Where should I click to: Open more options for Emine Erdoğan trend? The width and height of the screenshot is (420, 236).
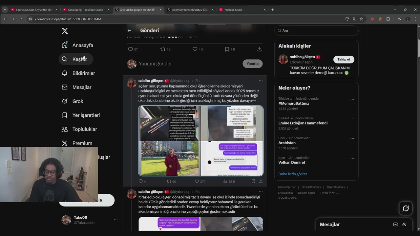352,119
